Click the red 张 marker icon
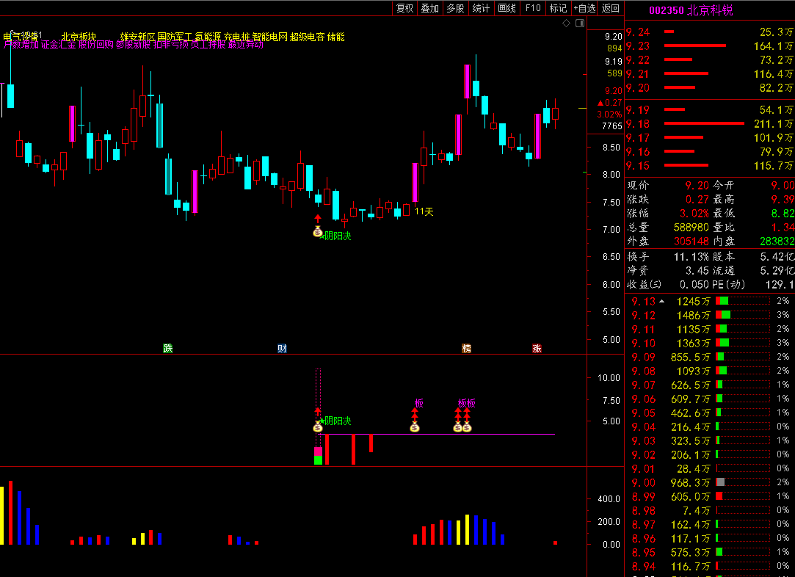The width and height of the screenshot is (795, 577). click(537, 348)
